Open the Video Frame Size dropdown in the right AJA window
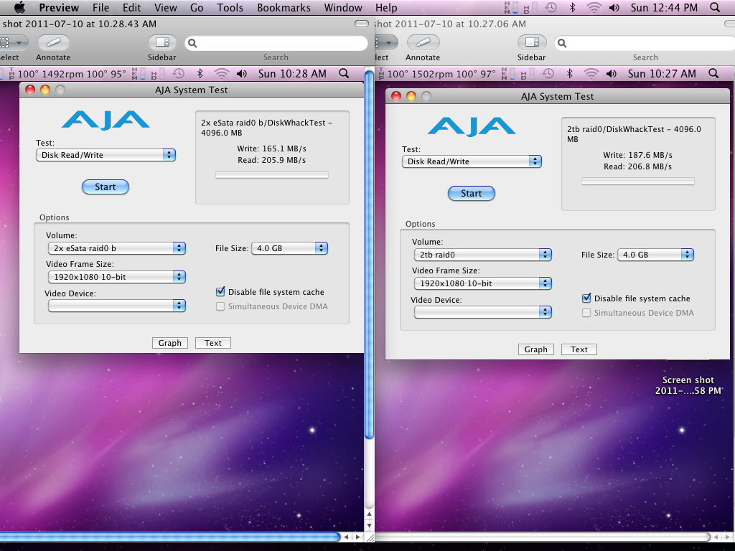Screen dimensions: 735x551 tap(483, 283)
